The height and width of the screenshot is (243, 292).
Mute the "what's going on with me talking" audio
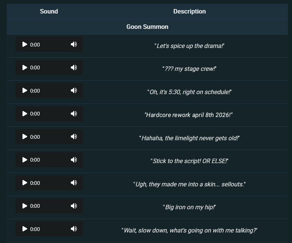[74, 229]
